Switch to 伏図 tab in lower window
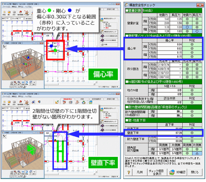This screenshot has width=206, height=182. point(82,99)
